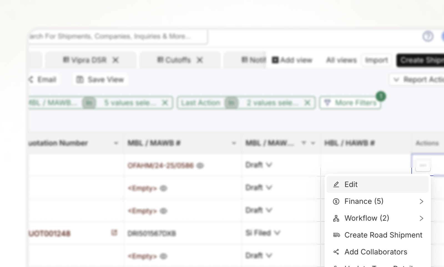
Task: Open All views
Action: (341, 60)
